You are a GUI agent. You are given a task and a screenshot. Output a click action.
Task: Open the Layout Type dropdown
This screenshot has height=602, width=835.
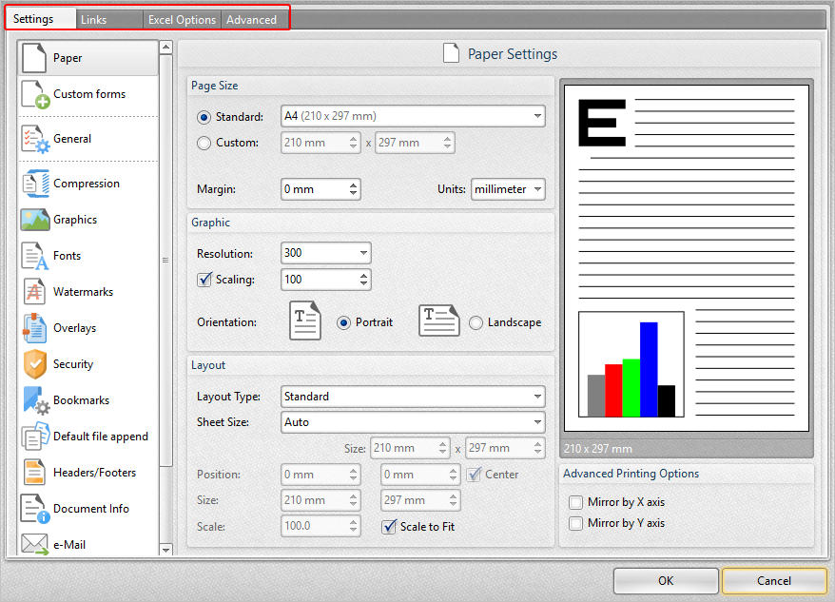[x=413, y=397]
